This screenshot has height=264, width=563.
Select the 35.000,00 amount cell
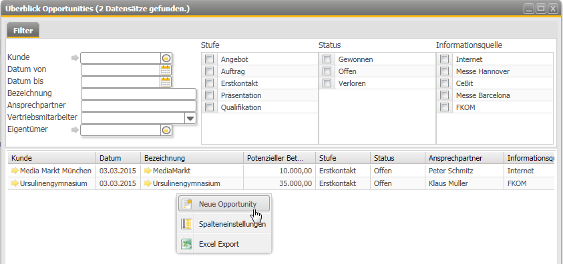coord(279,183)
